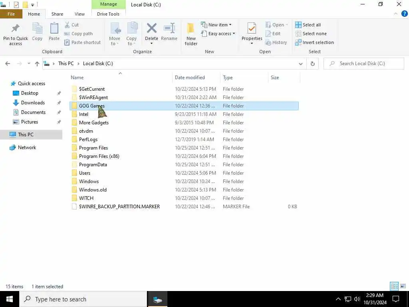Open Pictures in navigation pane

coord(29,122)
